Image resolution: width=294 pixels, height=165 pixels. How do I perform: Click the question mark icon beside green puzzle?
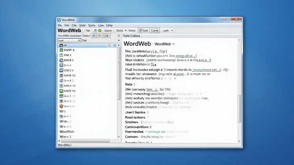click(95, 30)
